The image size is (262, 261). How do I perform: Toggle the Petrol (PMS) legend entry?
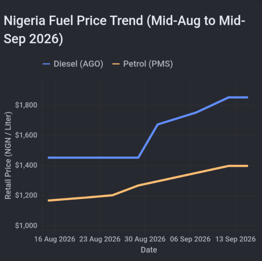143,64
